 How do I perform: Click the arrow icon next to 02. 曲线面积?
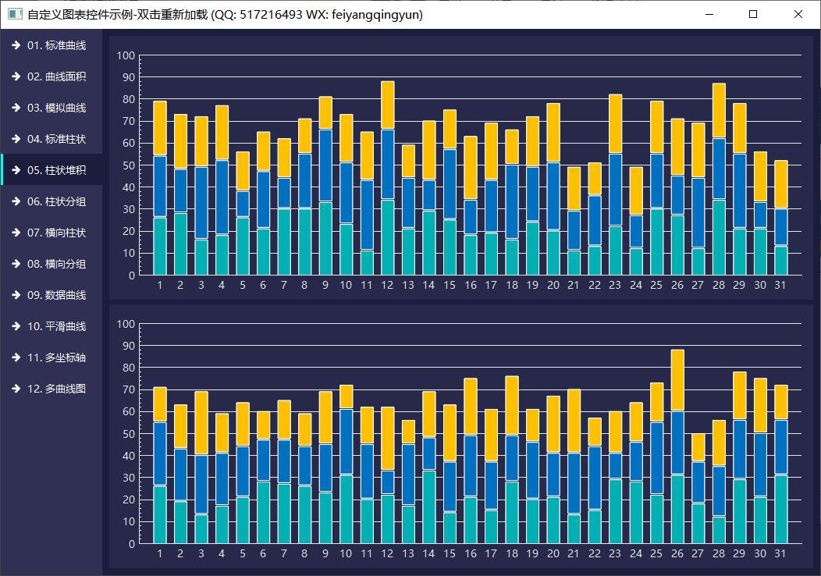point(16,76)
